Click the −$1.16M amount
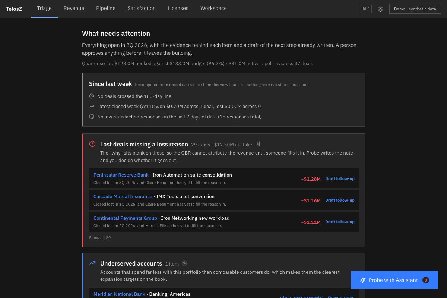447x298 pixels. tap(311, 200)
